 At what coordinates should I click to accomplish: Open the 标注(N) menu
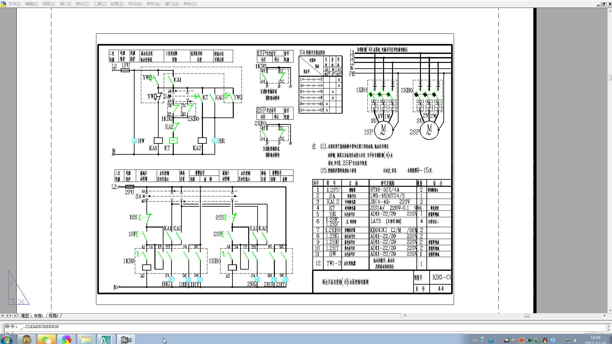tap(135, 4)
